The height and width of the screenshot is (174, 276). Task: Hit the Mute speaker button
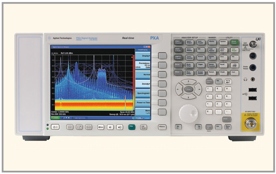coord(101,127)
